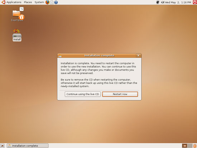Image resolution: width=197 pixels, height=148 pixels.
Task: Click the Ubuntu logo in the panel
Action: 3,2
